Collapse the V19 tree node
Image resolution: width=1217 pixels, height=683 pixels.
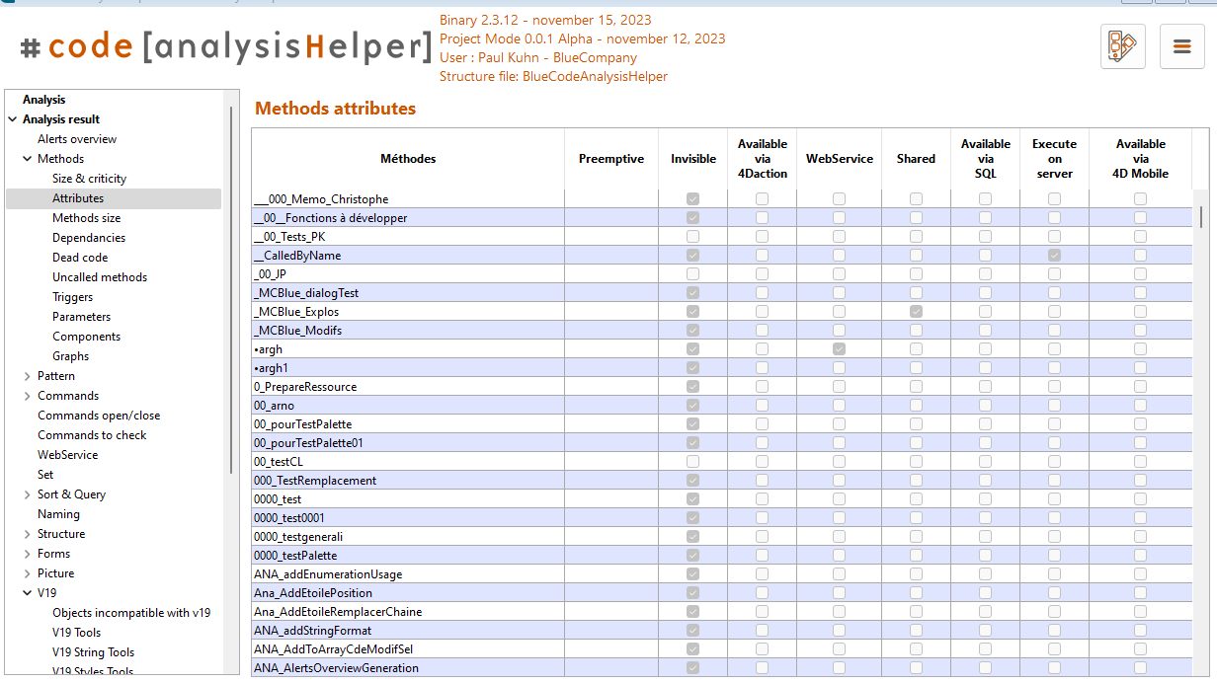tap(27, 593)
